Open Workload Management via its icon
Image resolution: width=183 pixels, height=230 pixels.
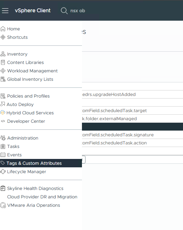coord(3,71)
